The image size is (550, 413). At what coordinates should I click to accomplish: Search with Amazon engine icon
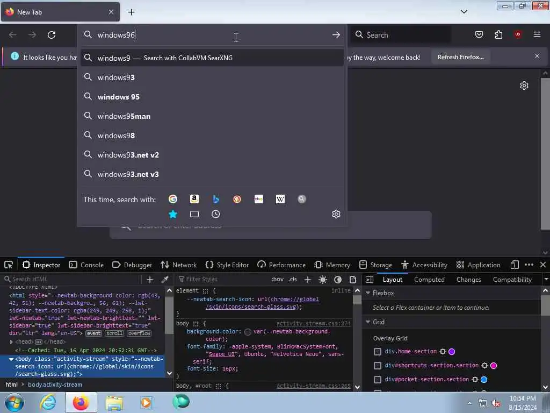coord(194,199)
